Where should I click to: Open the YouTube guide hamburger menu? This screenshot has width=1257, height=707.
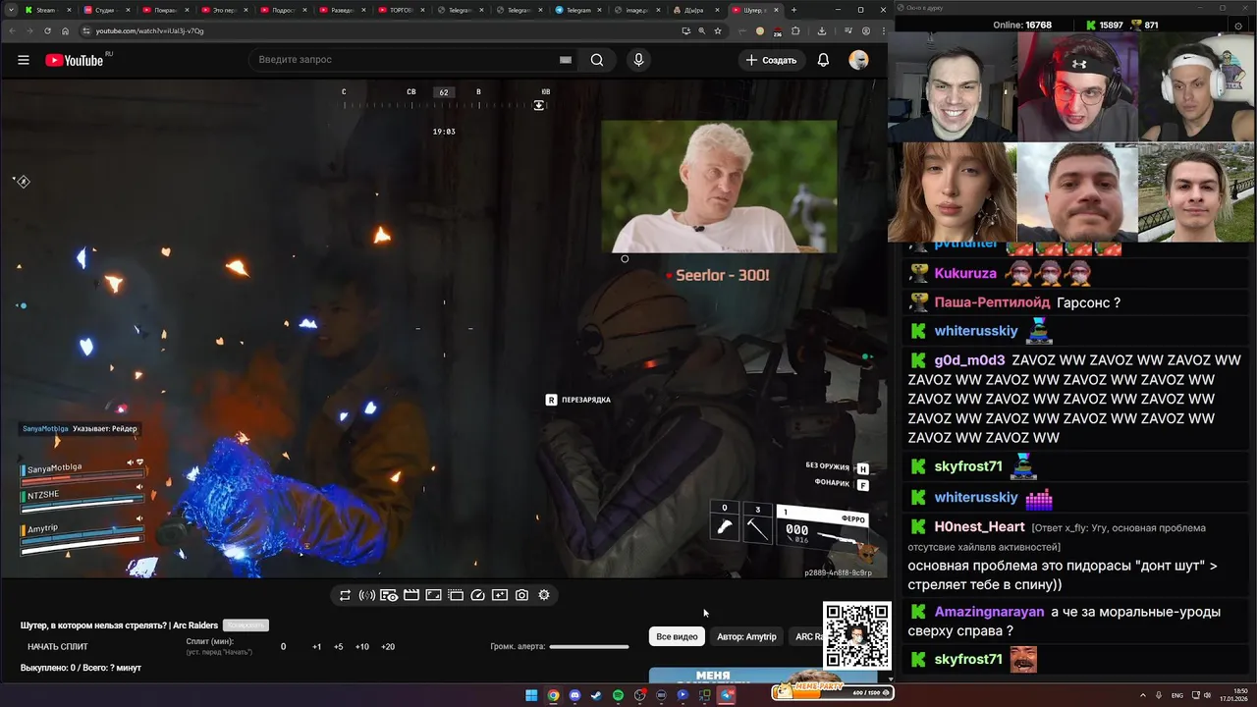(24, 60)
